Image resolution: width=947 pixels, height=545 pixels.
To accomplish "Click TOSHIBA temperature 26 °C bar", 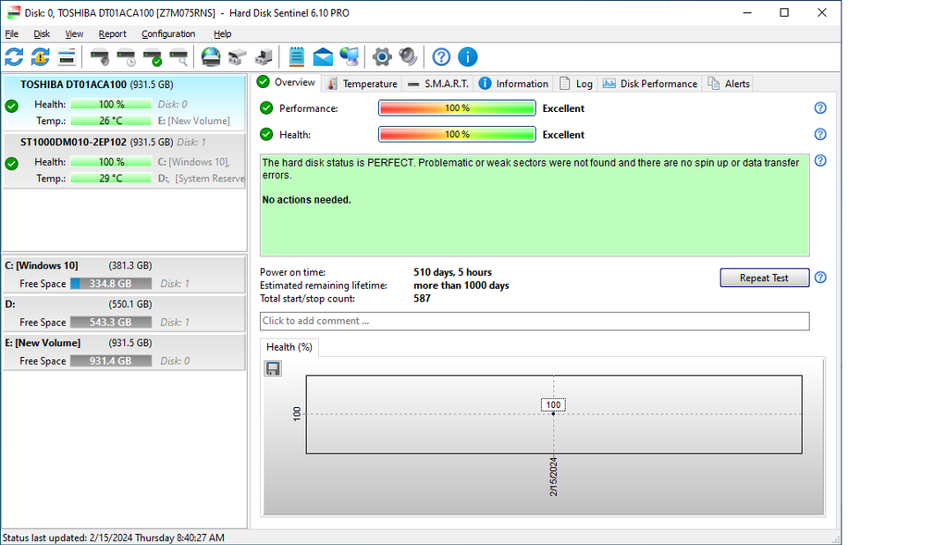I will pyautogui.click(x=111, y=121).
